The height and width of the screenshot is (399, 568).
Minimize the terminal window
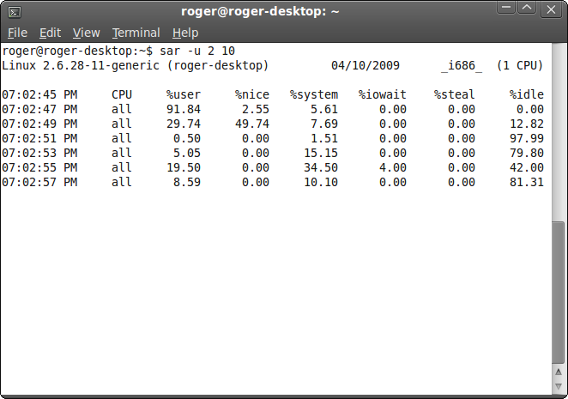pos(506,8)
